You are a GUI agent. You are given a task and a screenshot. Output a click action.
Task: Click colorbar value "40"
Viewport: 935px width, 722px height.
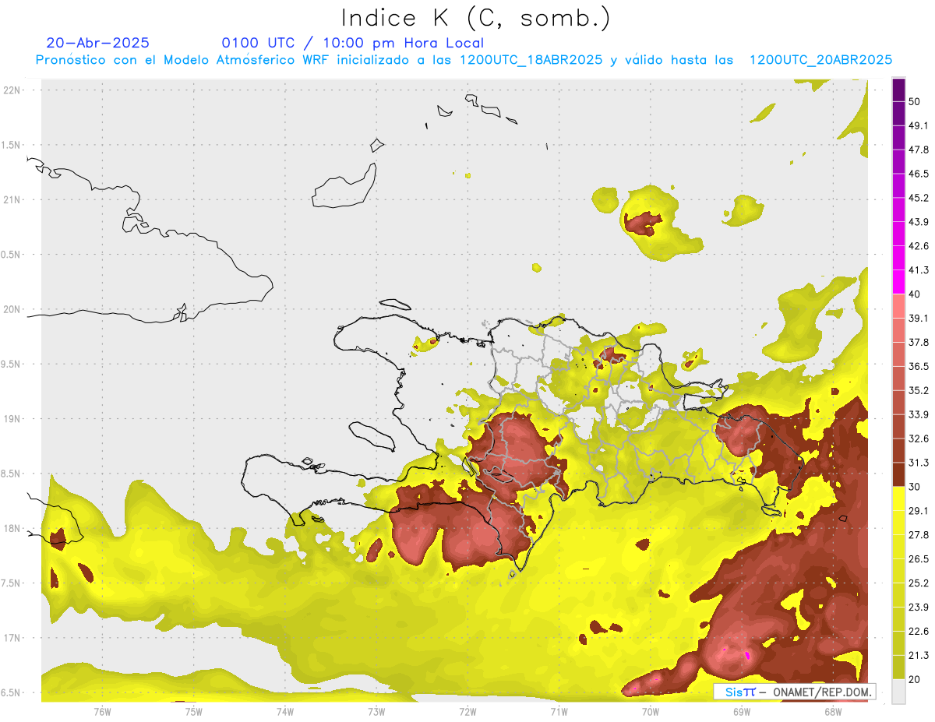915,294
